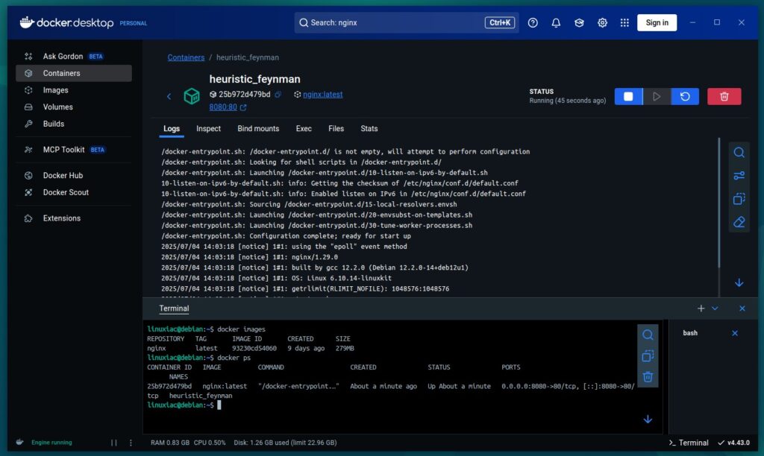This screenshot has width=764, height=456.
Task: Open Docker Desktop settings gear
Action: pos(602,22)
